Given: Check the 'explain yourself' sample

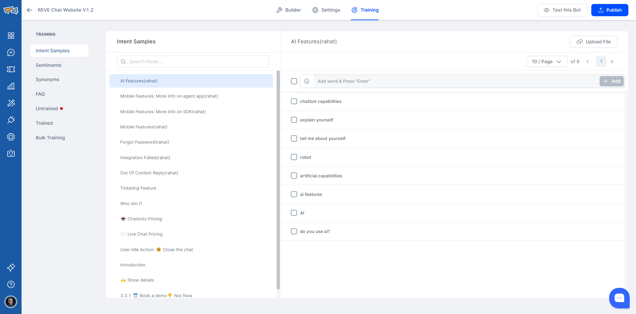Looking at the screenshot, I should (x=294, y=120).
